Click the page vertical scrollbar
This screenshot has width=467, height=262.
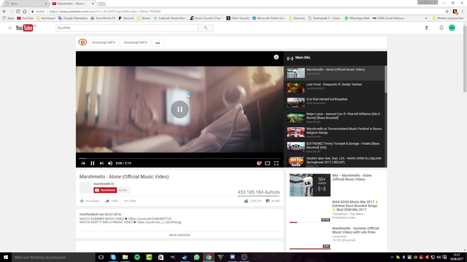[464, 58]
